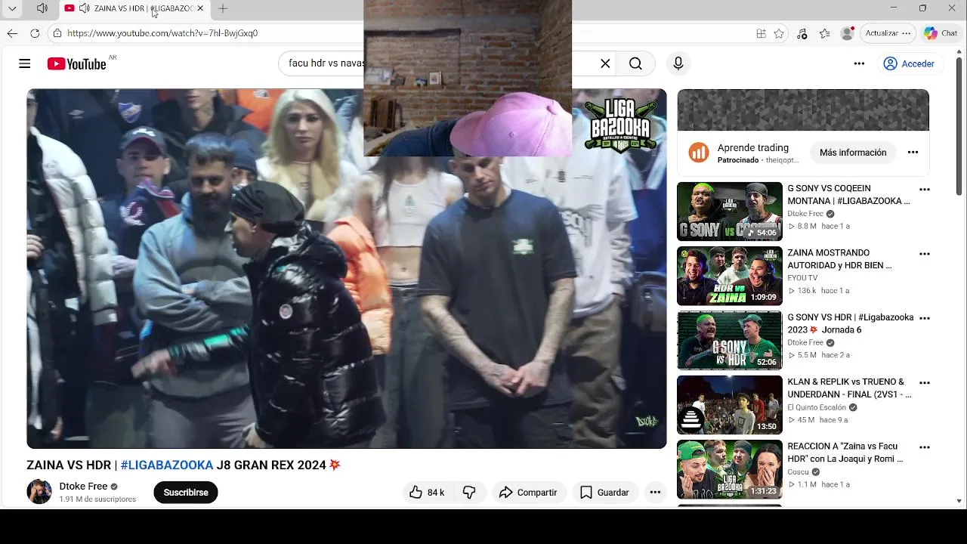Open options for REACCION A Zaina video
967x544 pixels.
[x=924, y=447]
